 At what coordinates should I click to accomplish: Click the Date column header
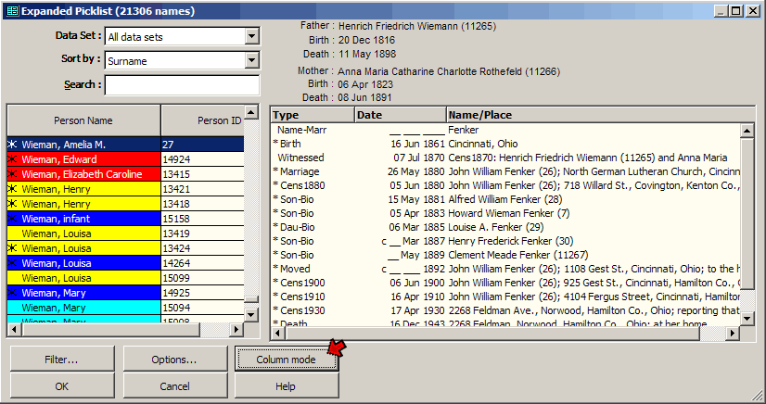400,115
